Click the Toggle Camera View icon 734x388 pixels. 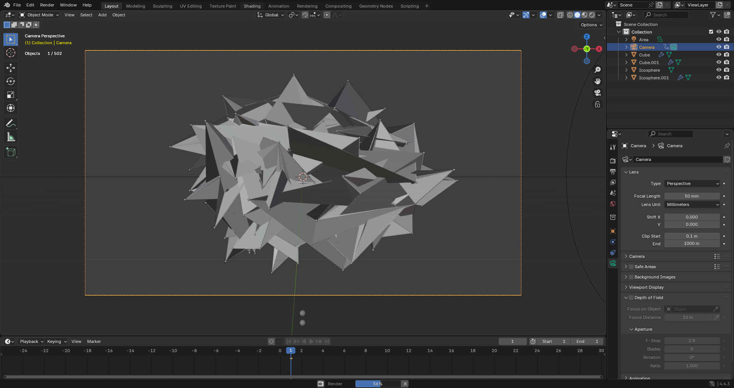coord(598,93)
